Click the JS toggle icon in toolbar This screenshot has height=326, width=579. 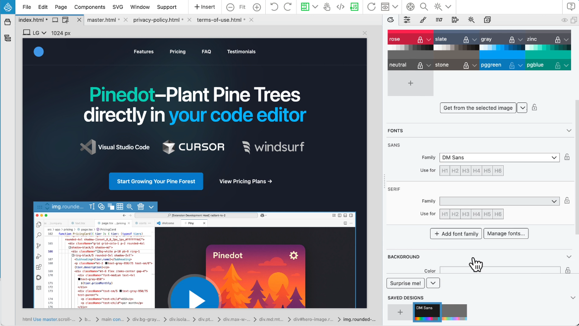point(354,7)
